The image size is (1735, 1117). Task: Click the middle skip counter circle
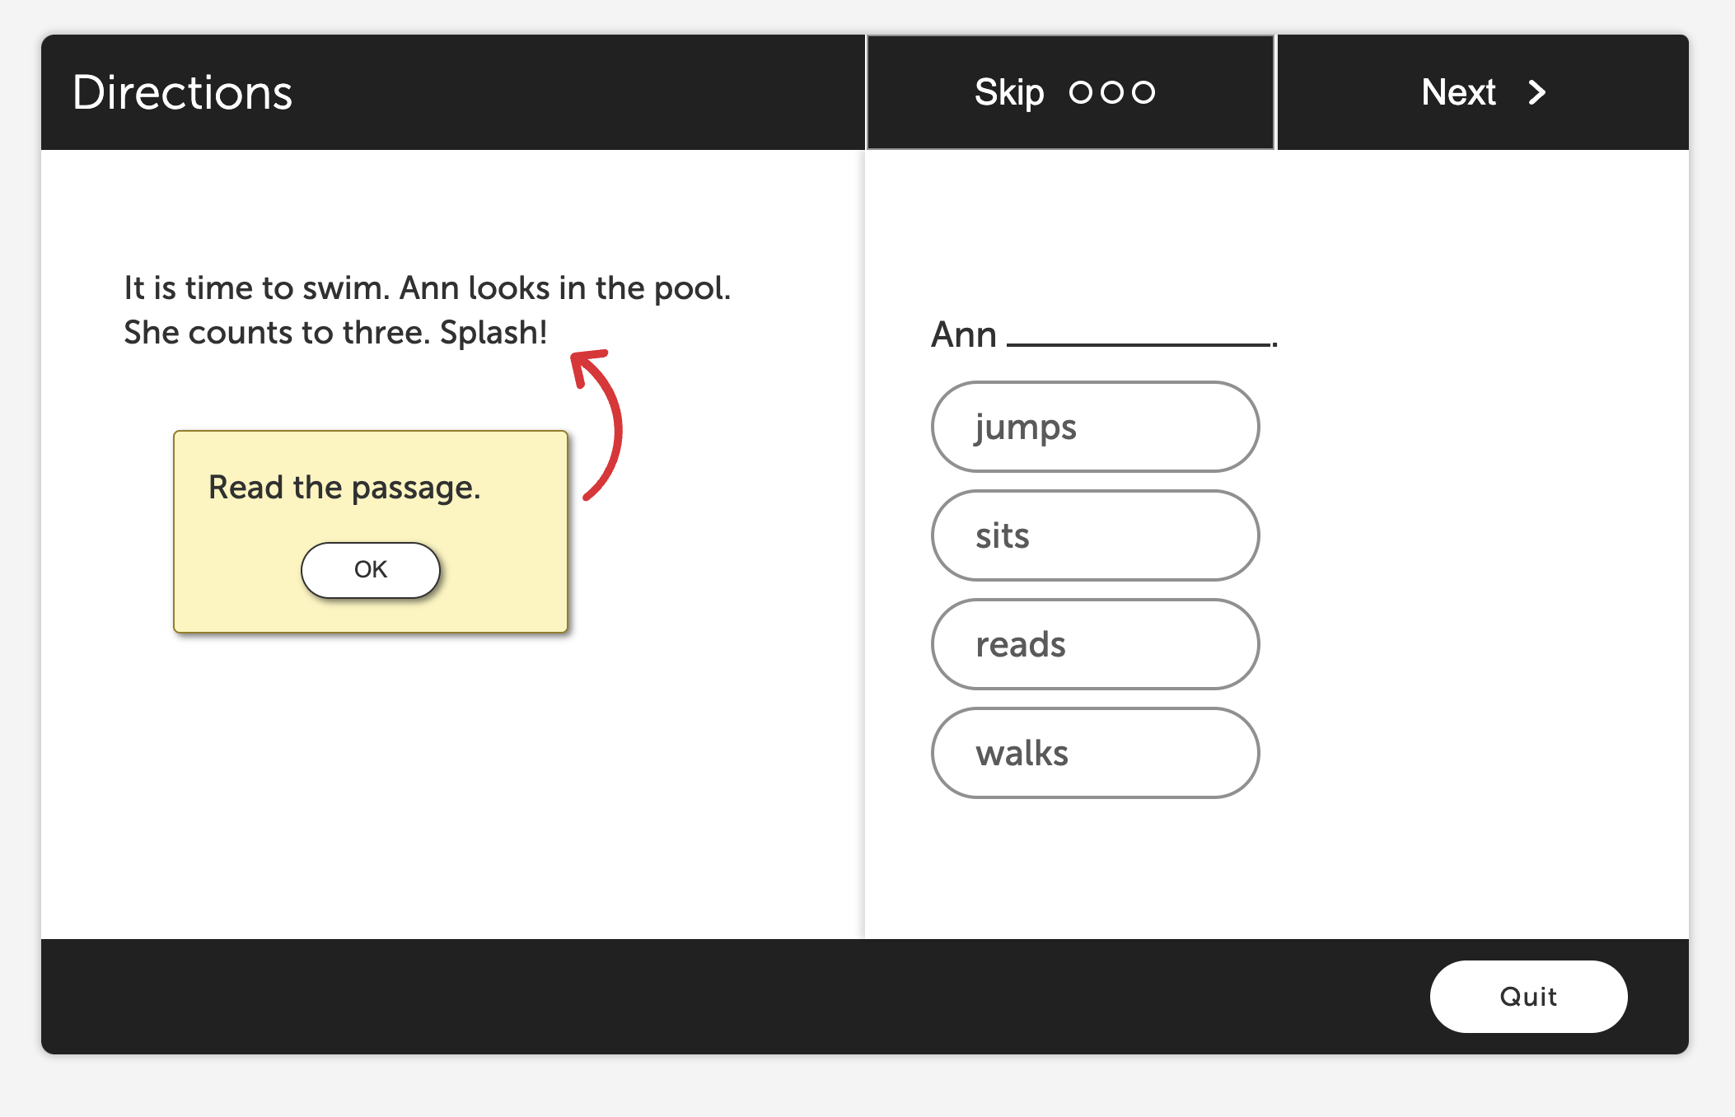[1112, 92]
